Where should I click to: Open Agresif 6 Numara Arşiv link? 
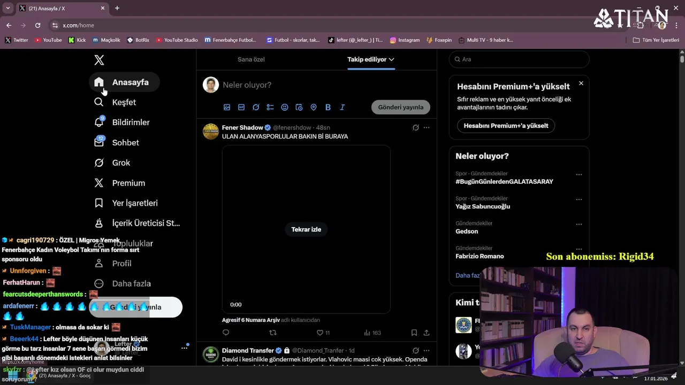click(x=251, y=320)
